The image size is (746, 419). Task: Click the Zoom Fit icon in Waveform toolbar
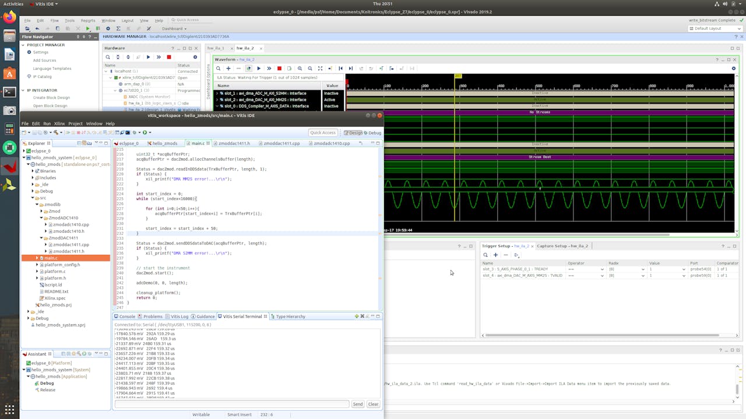(320, 69)
